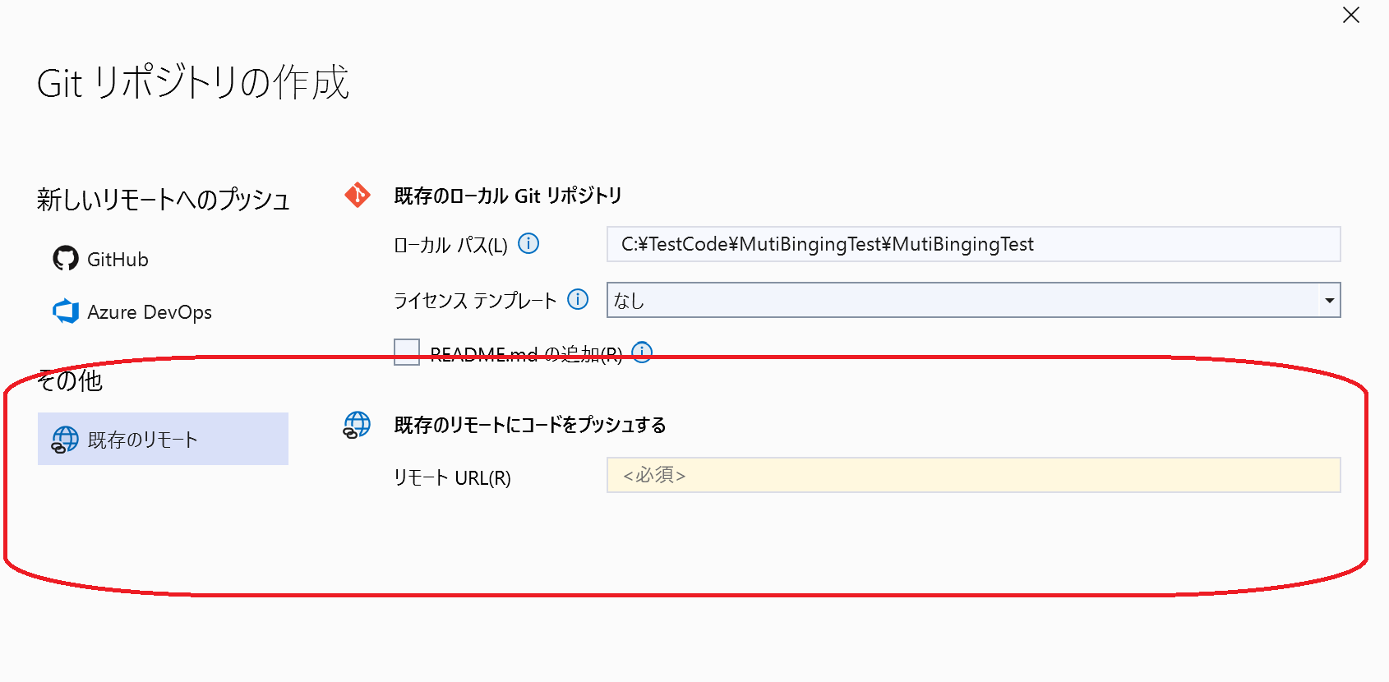Select the GitHub icon in the sidebar

coord(64,258)
